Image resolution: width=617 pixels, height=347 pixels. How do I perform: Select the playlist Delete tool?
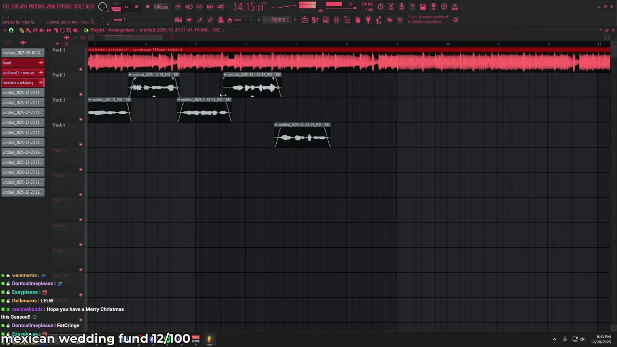pyautogui.click(x=35, y=30)
